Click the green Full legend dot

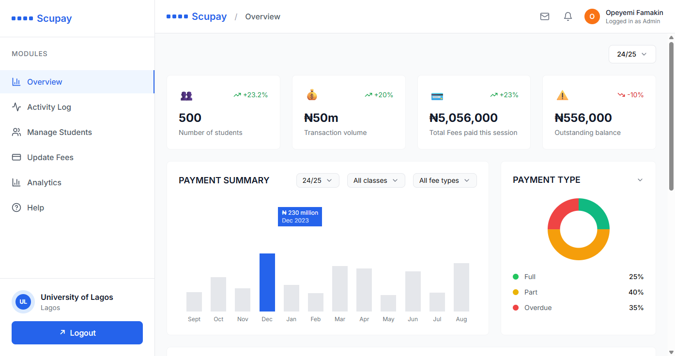[515, 277]
